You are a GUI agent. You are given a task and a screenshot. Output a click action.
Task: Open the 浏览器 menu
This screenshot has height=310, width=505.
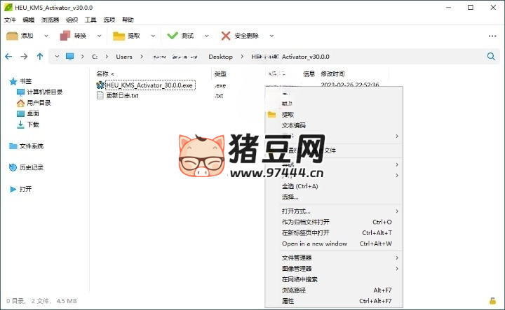coord(50,20)
